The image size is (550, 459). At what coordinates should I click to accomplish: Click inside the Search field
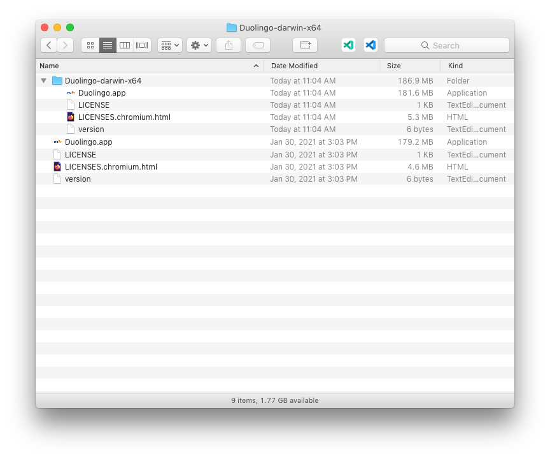tap(446, 45)
